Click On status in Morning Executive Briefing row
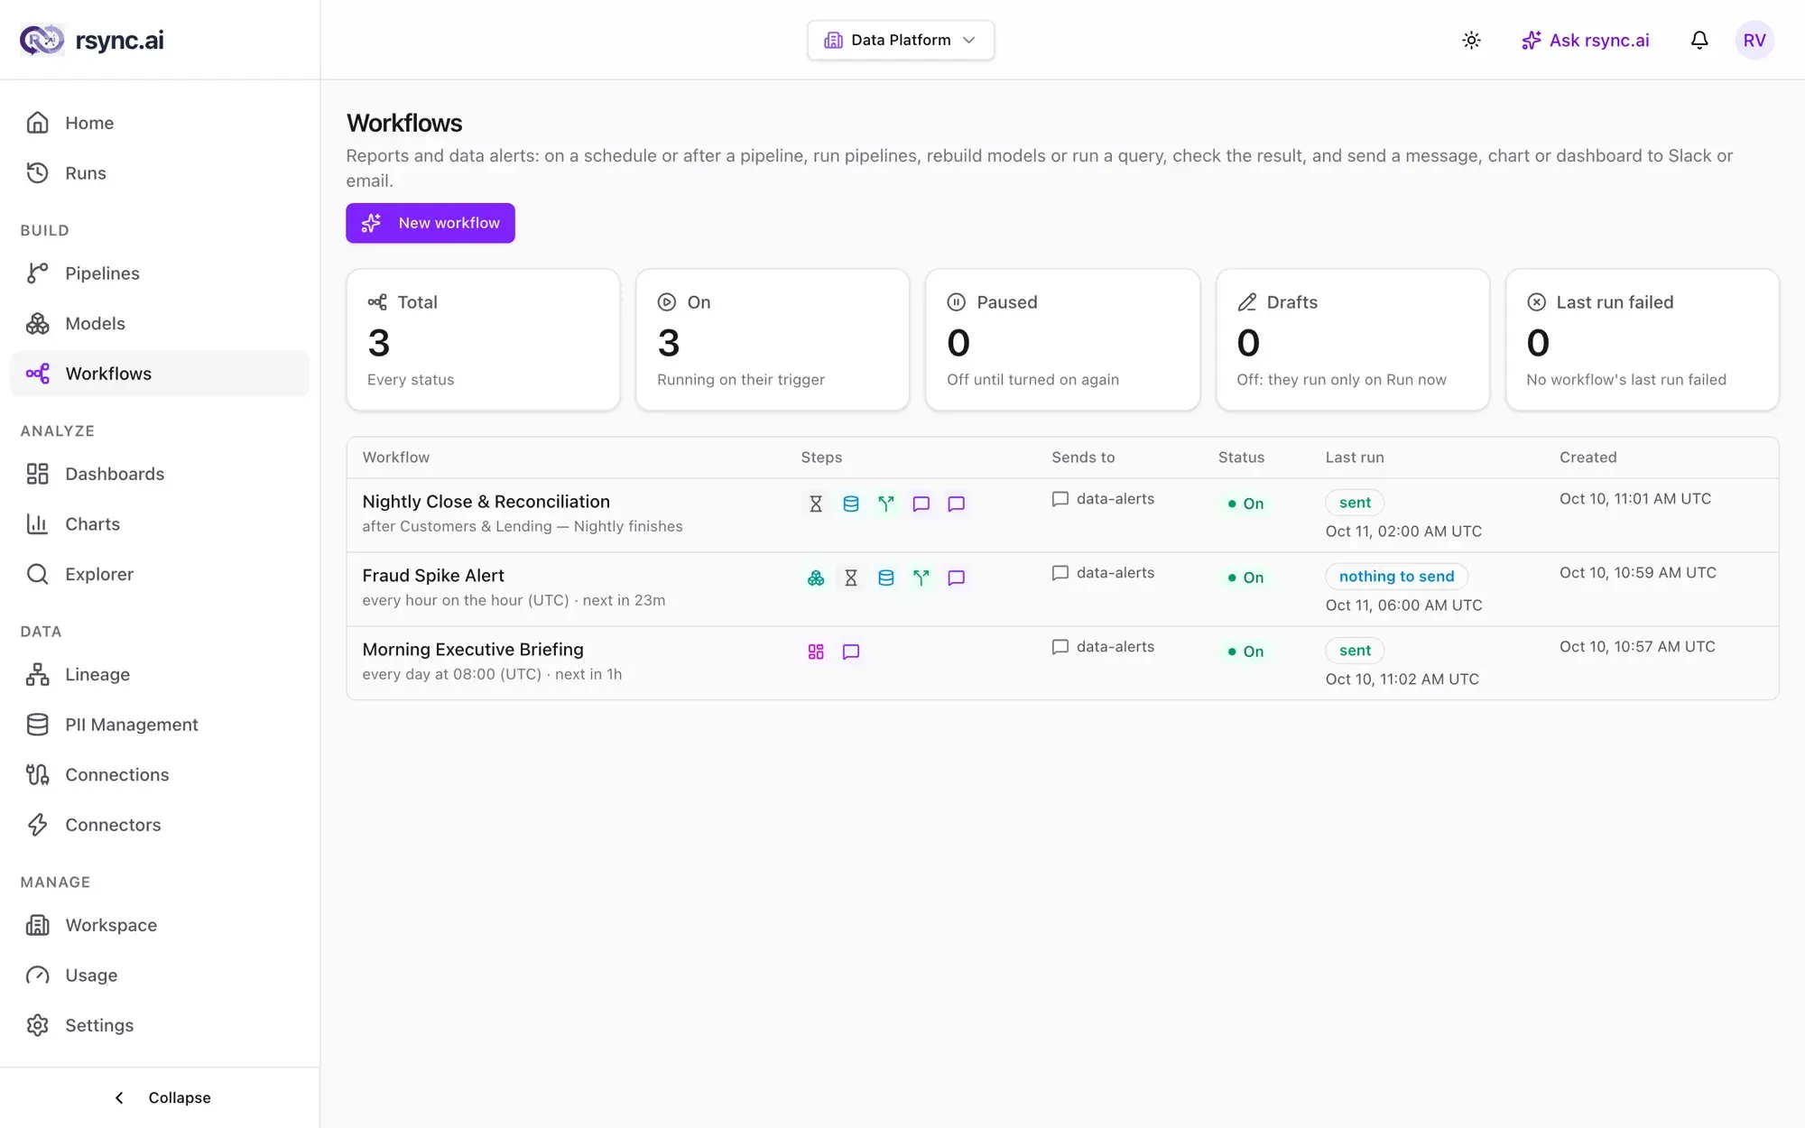This screenshot has height=1128, width=1805. coord(1245,652)
